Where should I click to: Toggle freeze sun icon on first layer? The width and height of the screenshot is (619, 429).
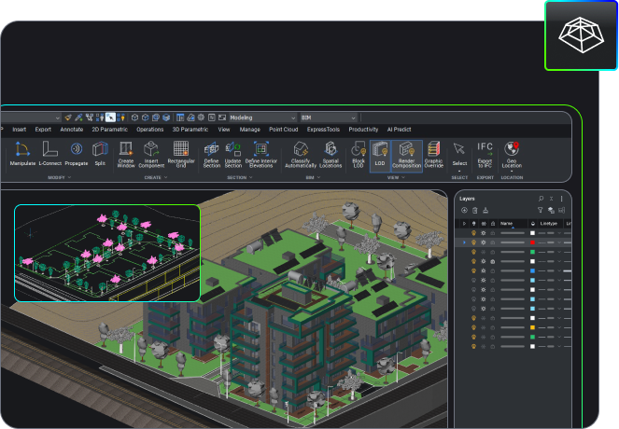coord(483,232)
